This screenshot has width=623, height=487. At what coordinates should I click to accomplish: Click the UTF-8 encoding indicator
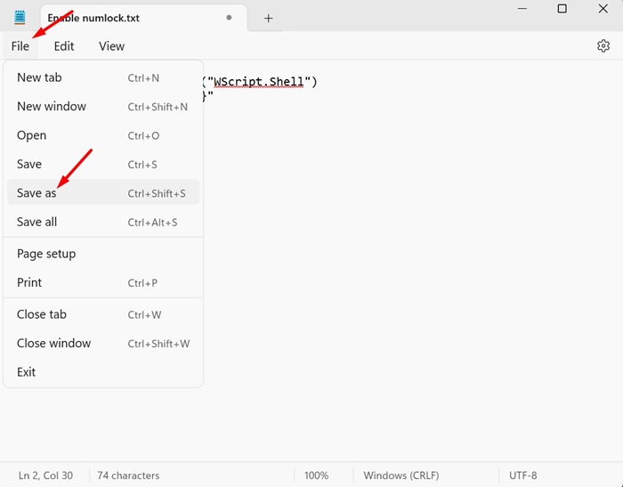(523, 475)
